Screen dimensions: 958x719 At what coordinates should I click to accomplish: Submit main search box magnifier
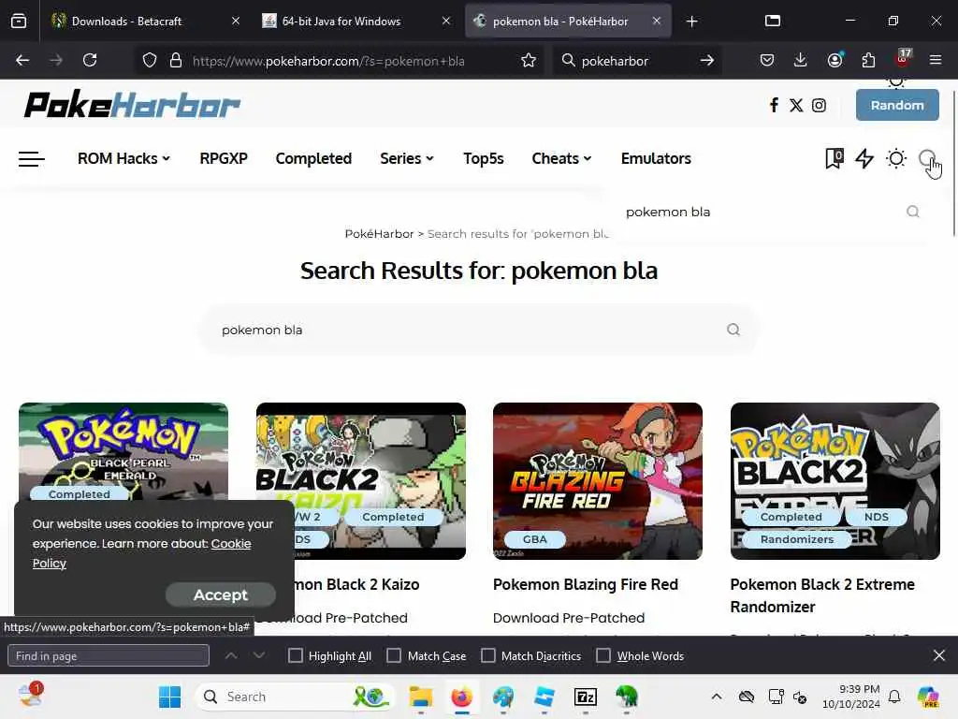[733, 330]
